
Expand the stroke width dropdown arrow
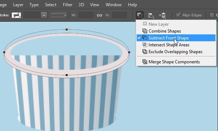(44, 15)
